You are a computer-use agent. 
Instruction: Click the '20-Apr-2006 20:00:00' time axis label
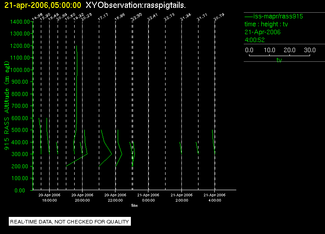[x=82, y=198]
